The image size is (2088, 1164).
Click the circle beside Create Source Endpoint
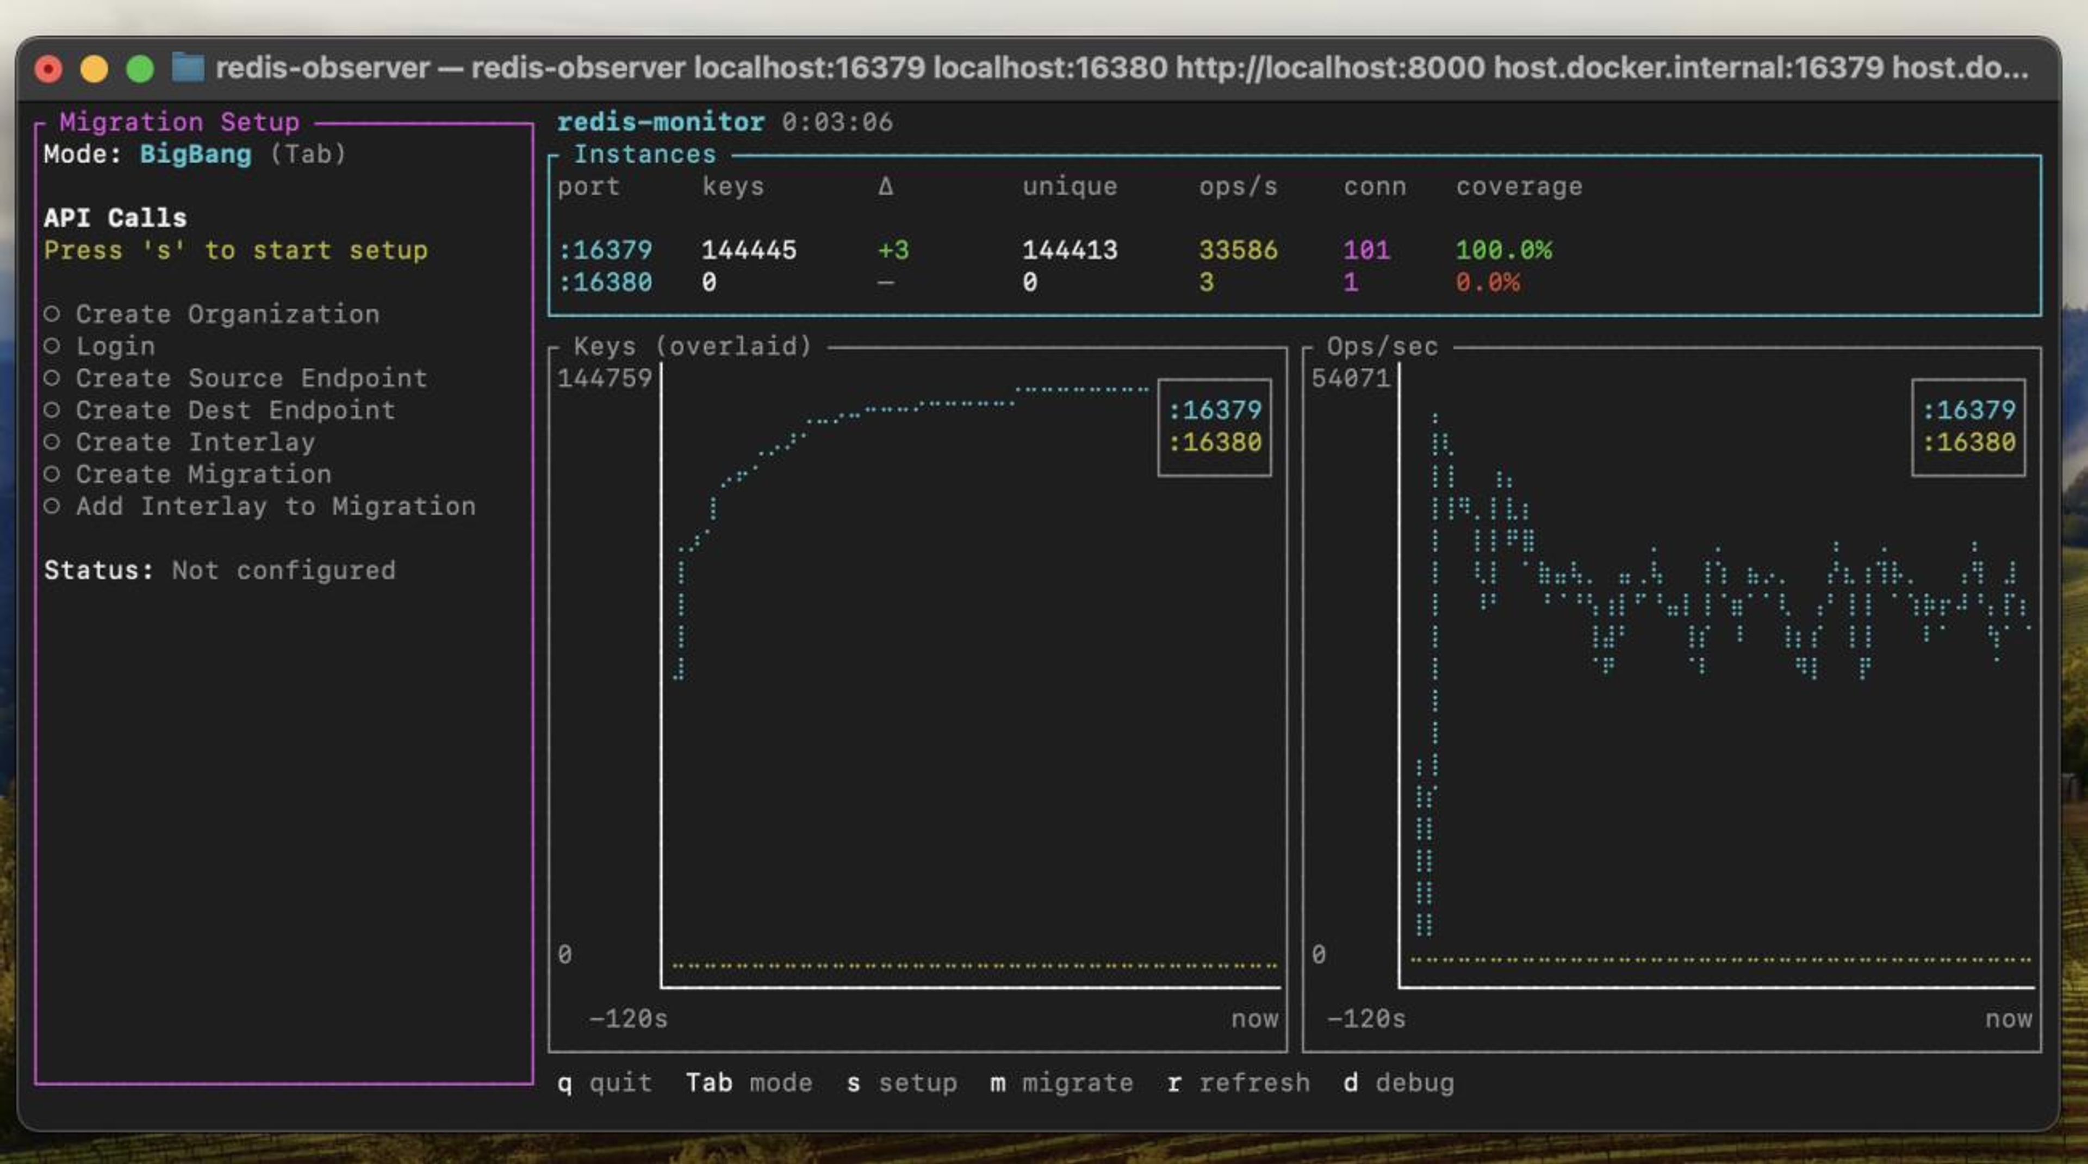(x=52, y=377)
